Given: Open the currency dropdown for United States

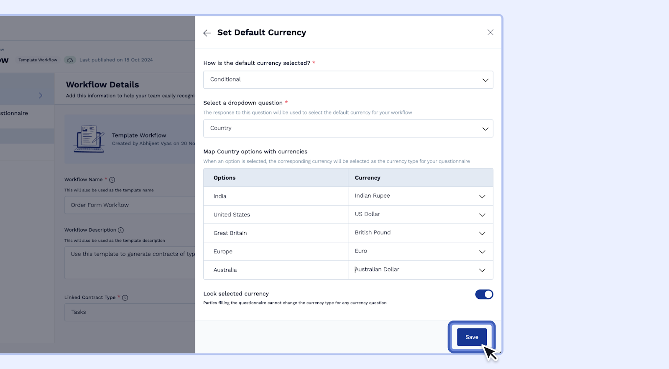Looking at the screenshot, I should point(421,214).
